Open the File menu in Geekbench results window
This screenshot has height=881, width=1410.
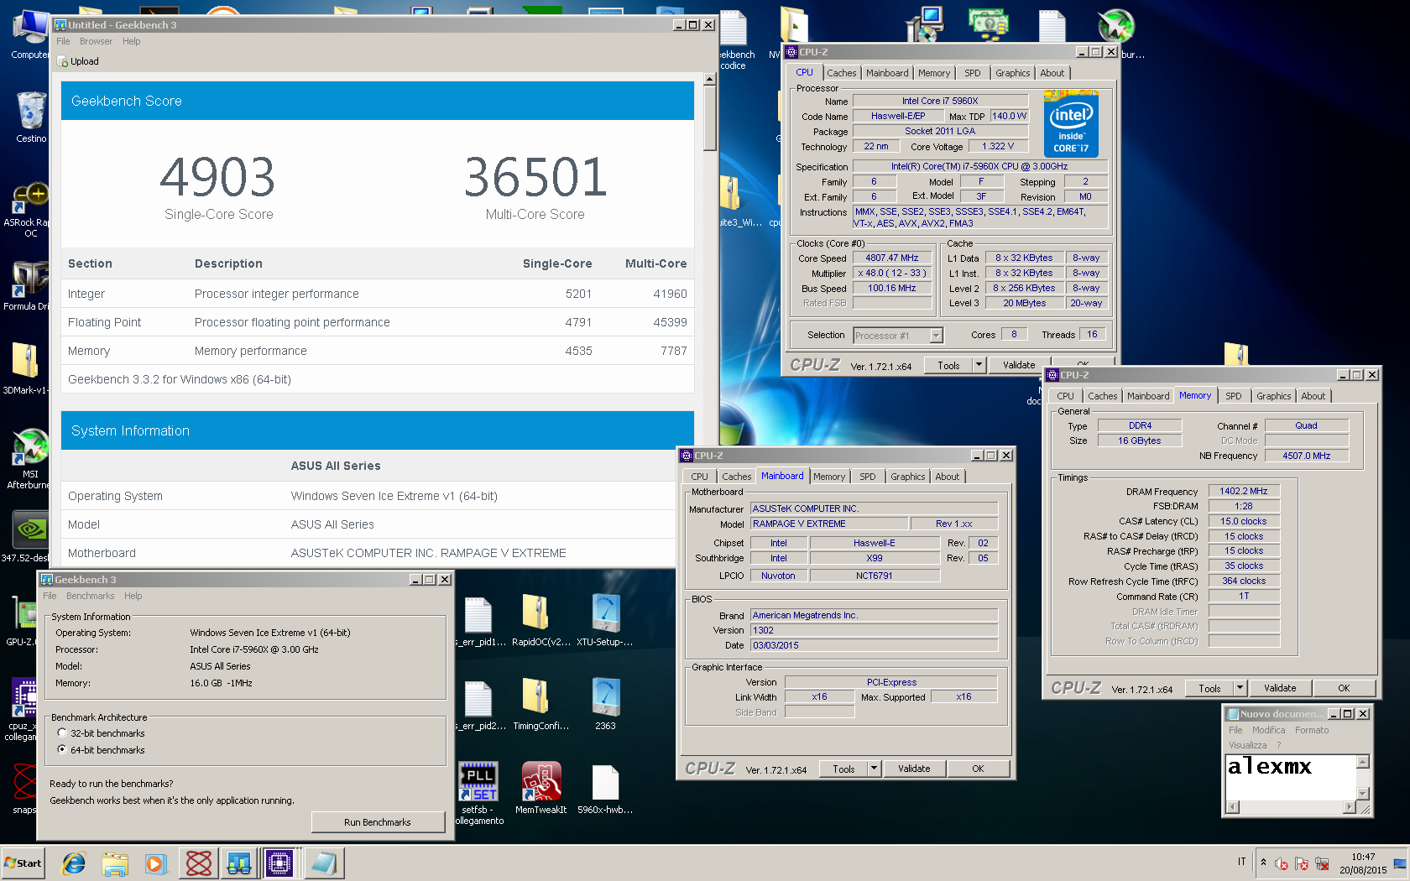[x=63, y=41]
